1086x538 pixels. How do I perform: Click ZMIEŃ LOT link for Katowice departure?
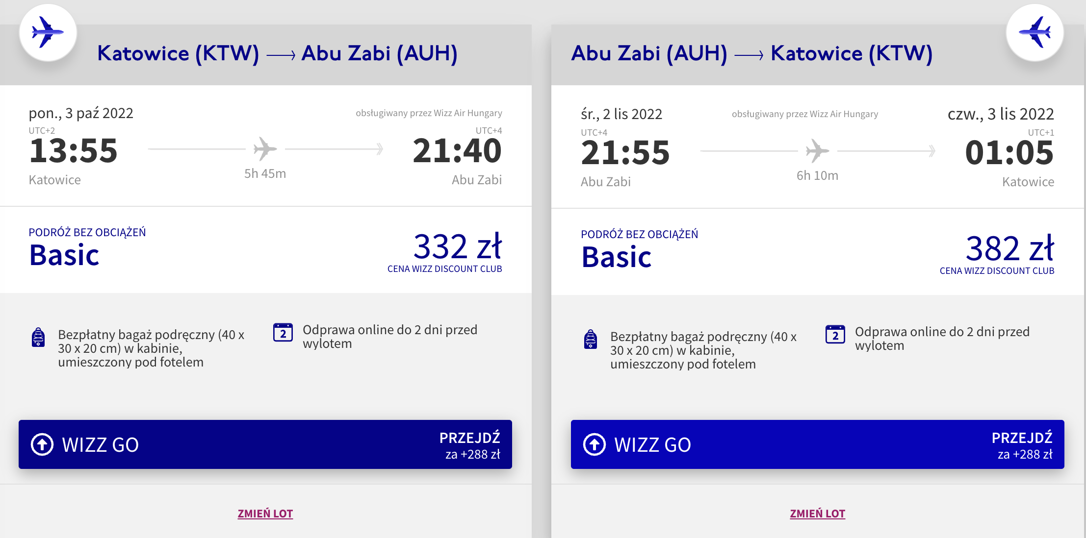pos(265,514)
